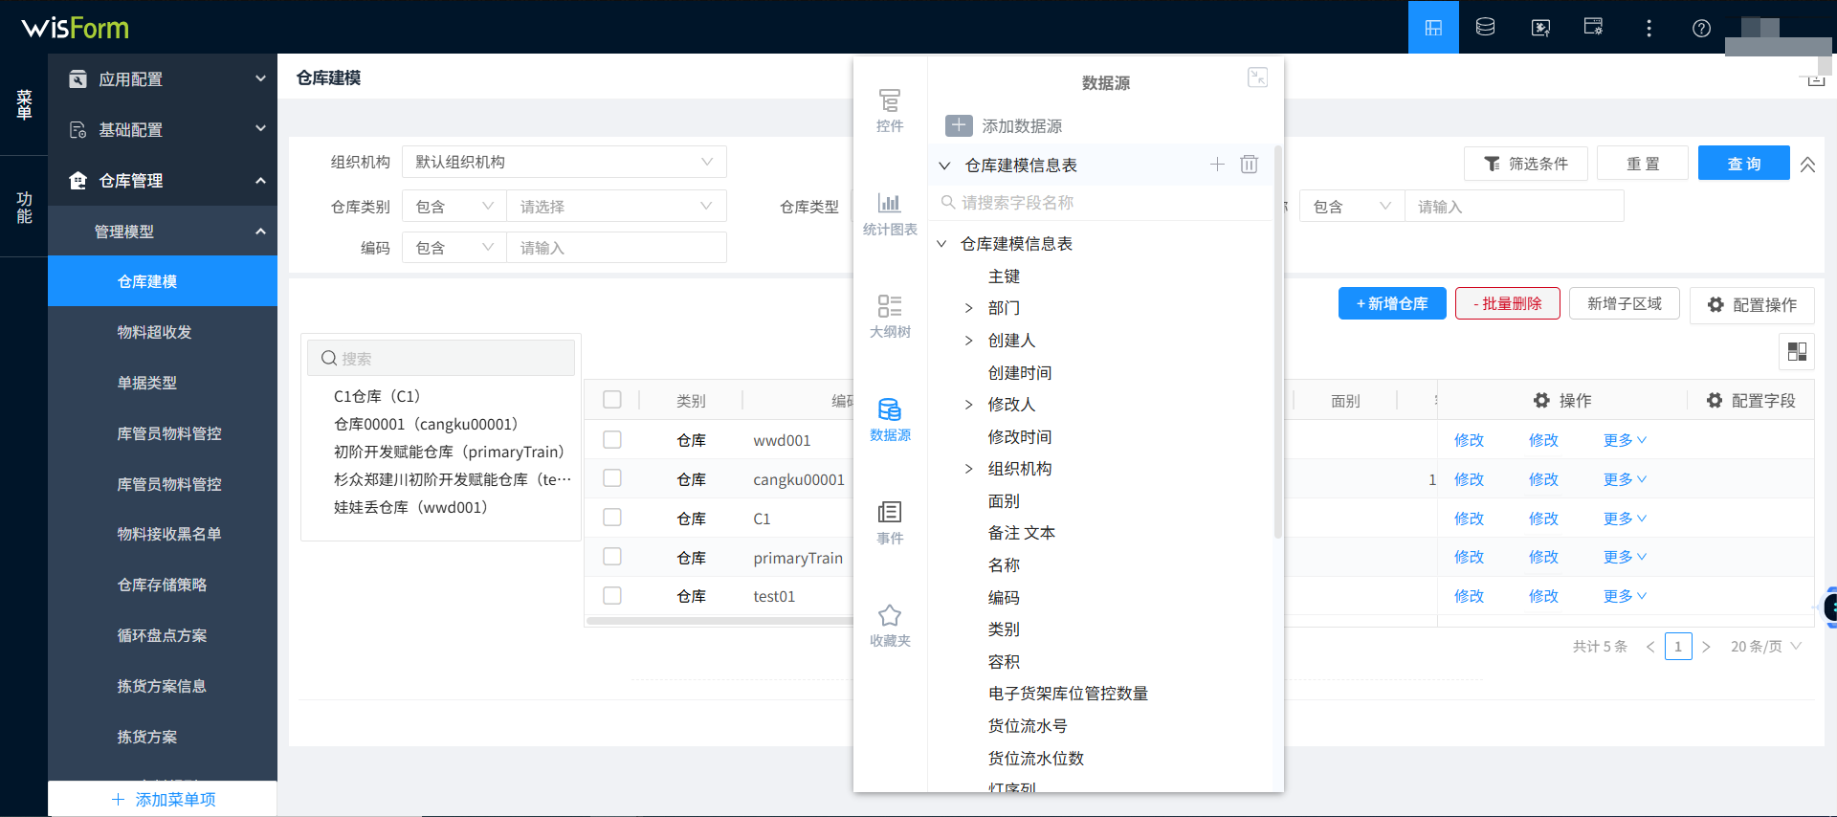Open the vertical three-dot more menu
This screenshot has width=1837, height=817.
[x=1649, y=28]
